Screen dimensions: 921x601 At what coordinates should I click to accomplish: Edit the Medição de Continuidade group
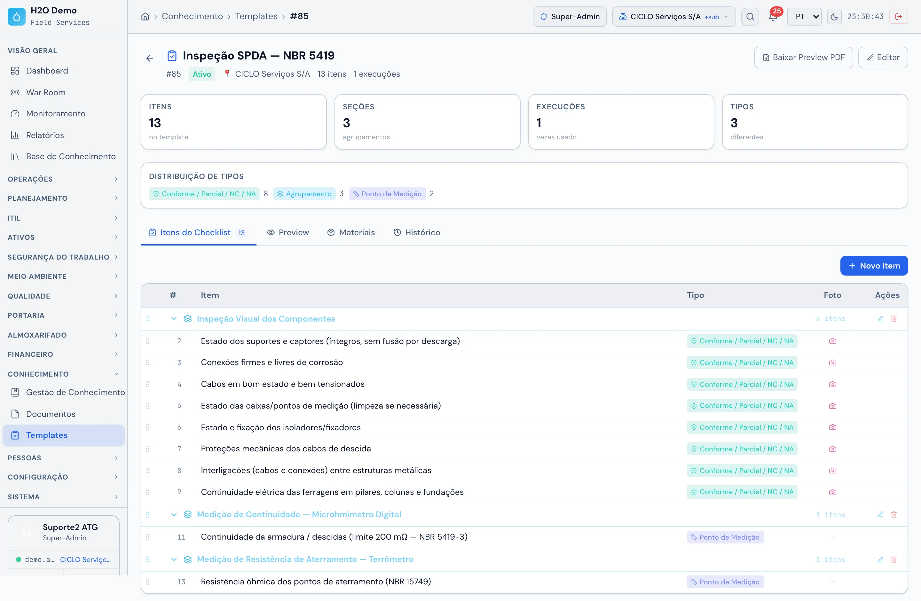pyautogui.click(x=880, y=514)
